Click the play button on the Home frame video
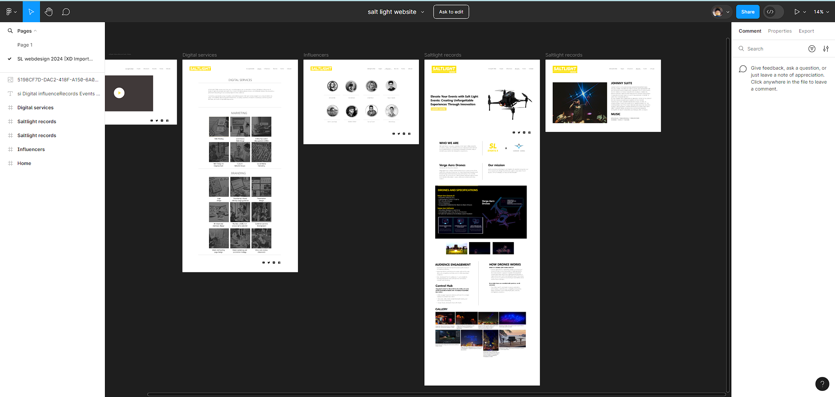Screen dimensions: 835x397 (x=119, y=93)
